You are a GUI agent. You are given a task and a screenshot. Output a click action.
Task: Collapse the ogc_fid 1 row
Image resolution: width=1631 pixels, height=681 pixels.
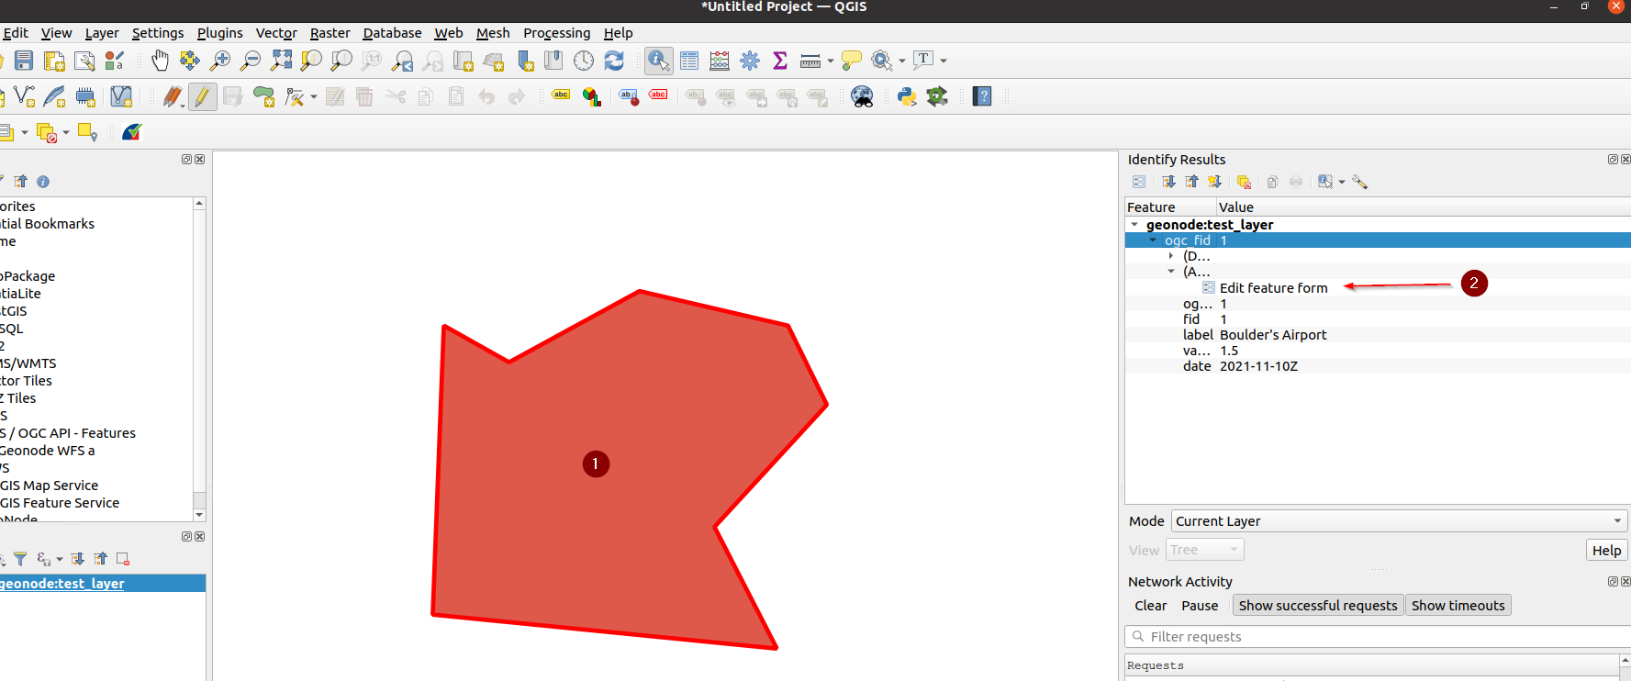click(1153, 240)
